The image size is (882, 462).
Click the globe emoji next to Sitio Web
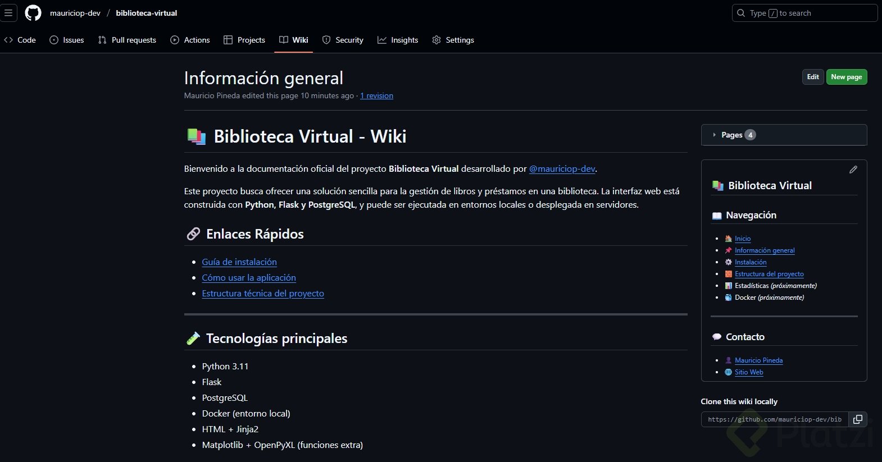pos(729,372)
